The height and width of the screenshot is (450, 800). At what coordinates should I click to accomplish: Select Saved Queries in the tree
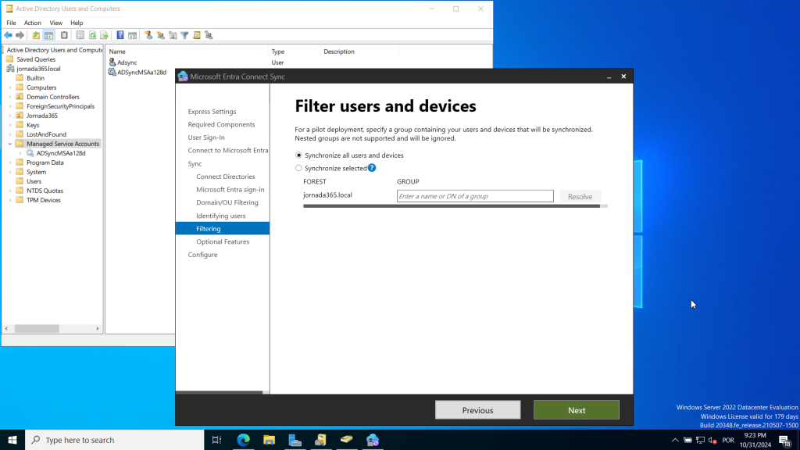36,59
